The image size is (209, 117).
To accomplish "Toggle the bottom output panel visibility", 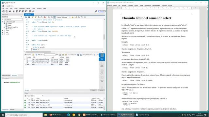I will coord(102,11).
